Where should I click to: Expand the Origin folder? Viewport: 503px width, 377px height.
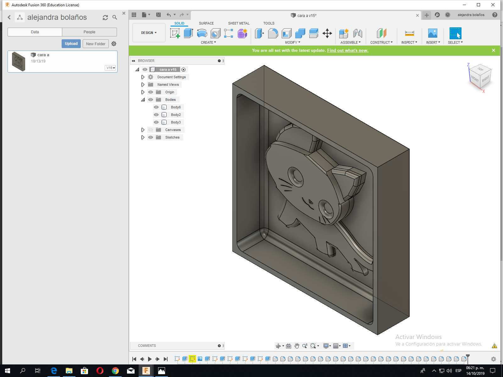point(143,92)
